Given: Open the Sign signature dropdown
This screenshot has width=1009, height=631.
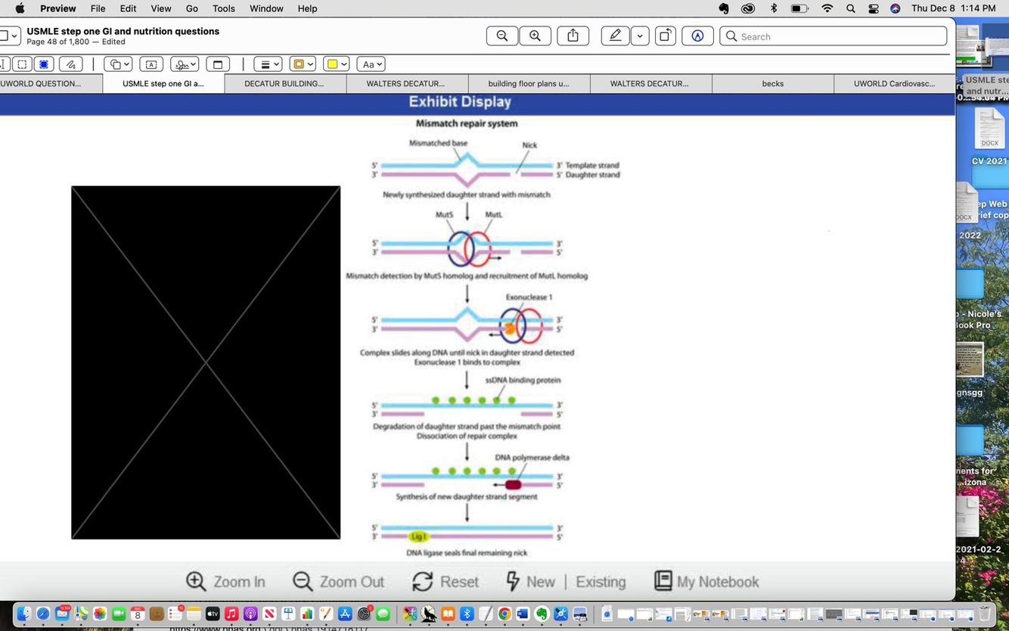Looking at the screenshot, I should coord(184,64).
